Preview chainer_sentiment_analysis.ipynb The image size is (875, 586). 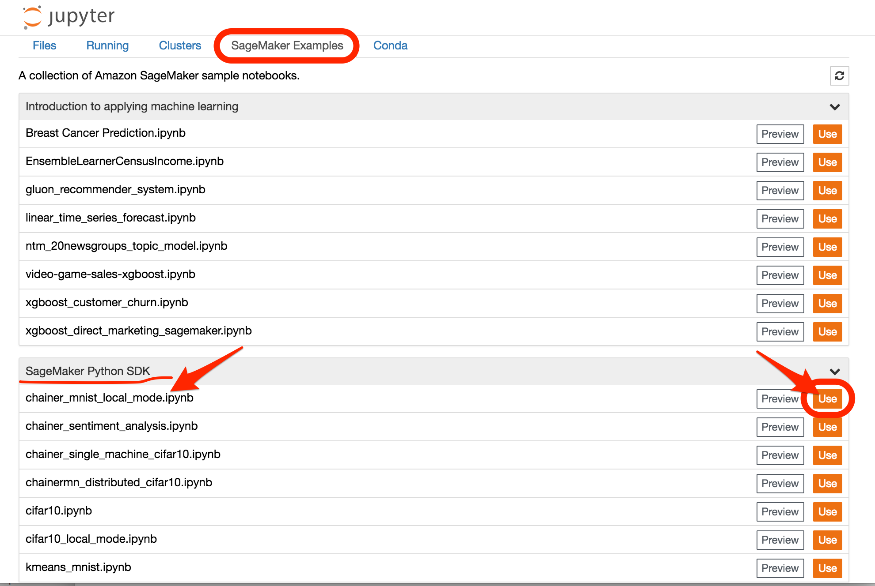point(780,427)
